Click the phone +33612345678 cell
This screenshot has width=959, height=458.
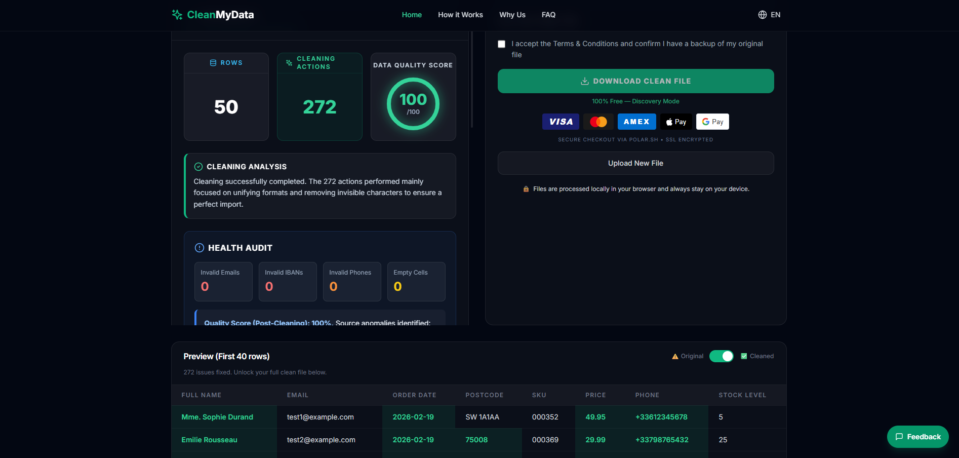[667, 417]
